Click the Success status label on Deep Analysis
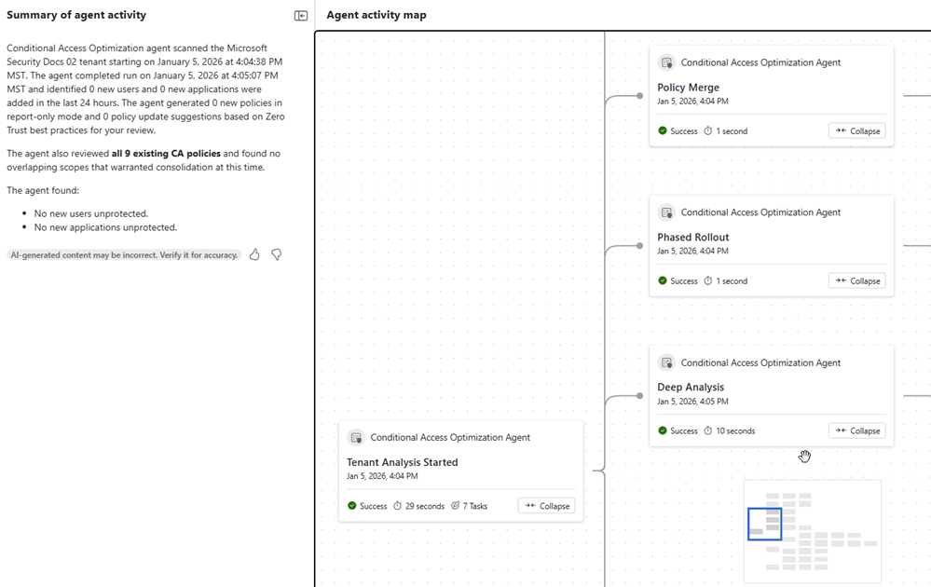Screen dimensions: 931x587 tap(681, 430)
